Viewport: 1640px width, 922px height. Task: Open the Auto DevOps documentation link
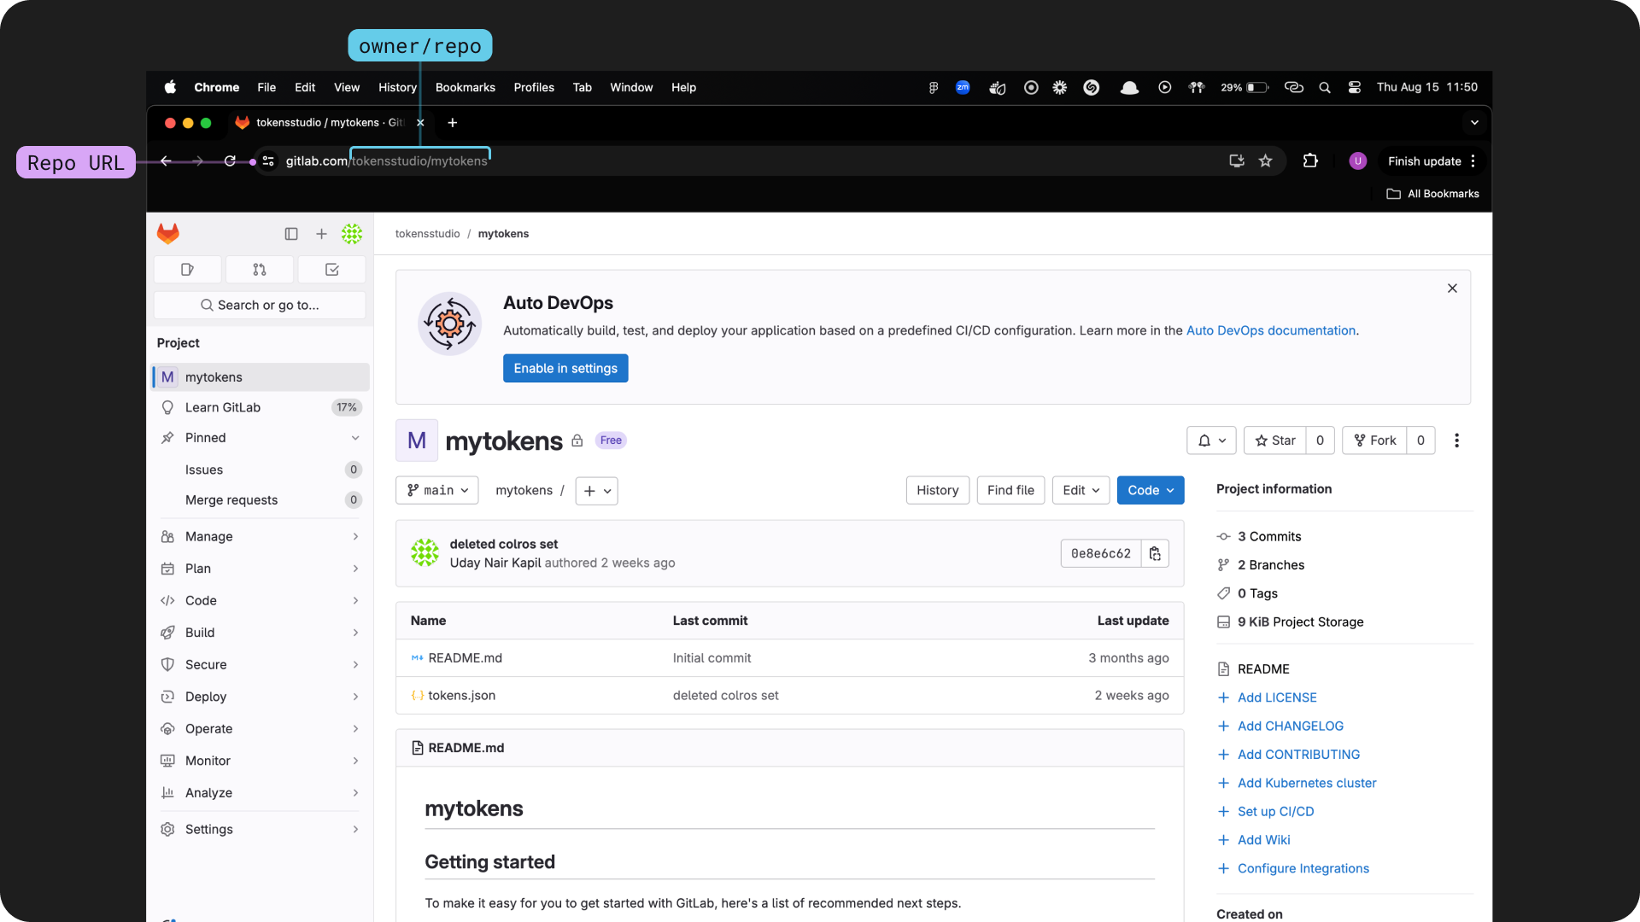(1270, 331)
